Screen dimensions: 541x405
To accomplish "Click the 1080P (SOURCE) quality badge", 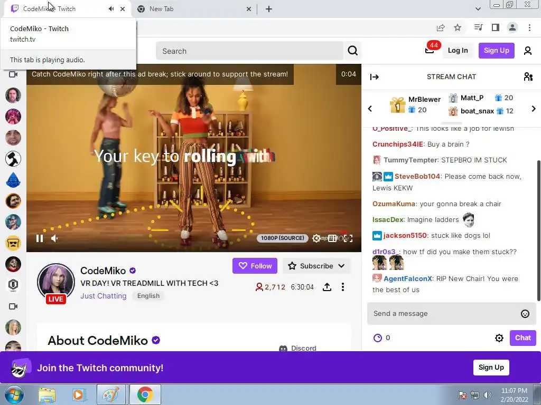I will (x=282, y=238).
